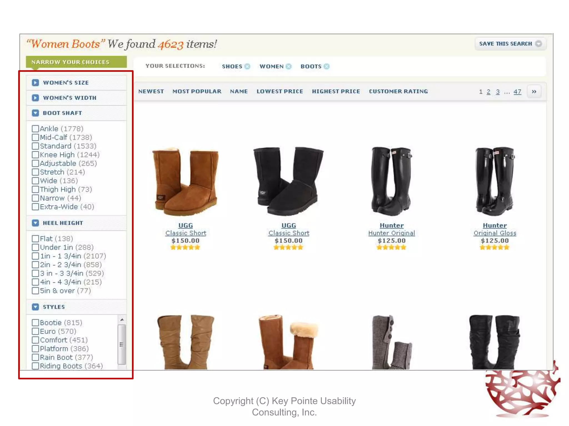Click the Styles list scrollbar thumb
The image size is (569, 426).
click(121, 344)
